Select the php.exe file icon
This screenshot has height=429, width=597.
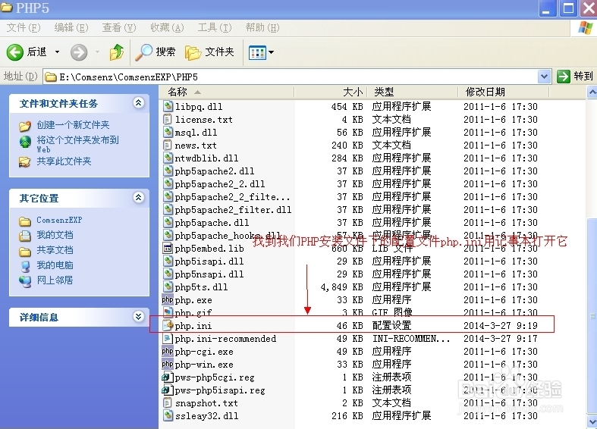tap(168, 299)
